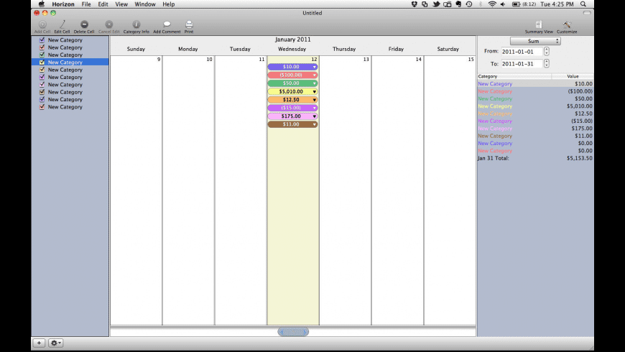Click the Dropbox menu bar icon
This screenshot has height=352, width=625.
pos(414,4)
